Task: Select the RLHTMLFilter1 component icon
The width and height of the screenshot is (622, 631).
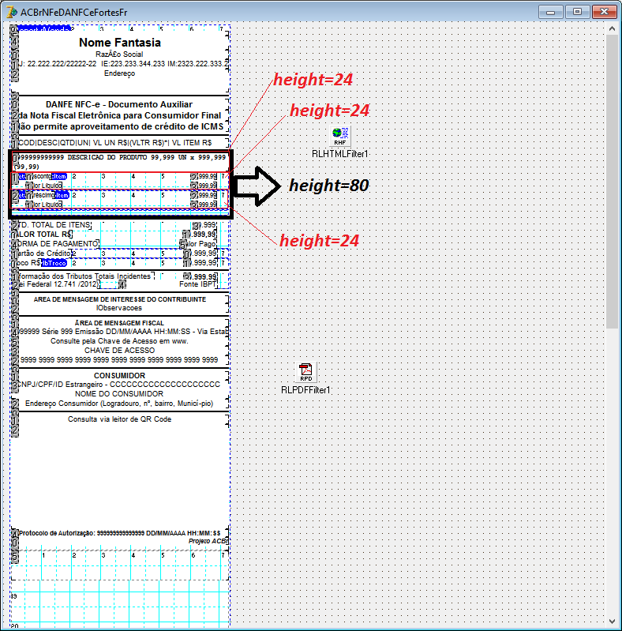Action: pyautogui.click(x=340, y=136)
